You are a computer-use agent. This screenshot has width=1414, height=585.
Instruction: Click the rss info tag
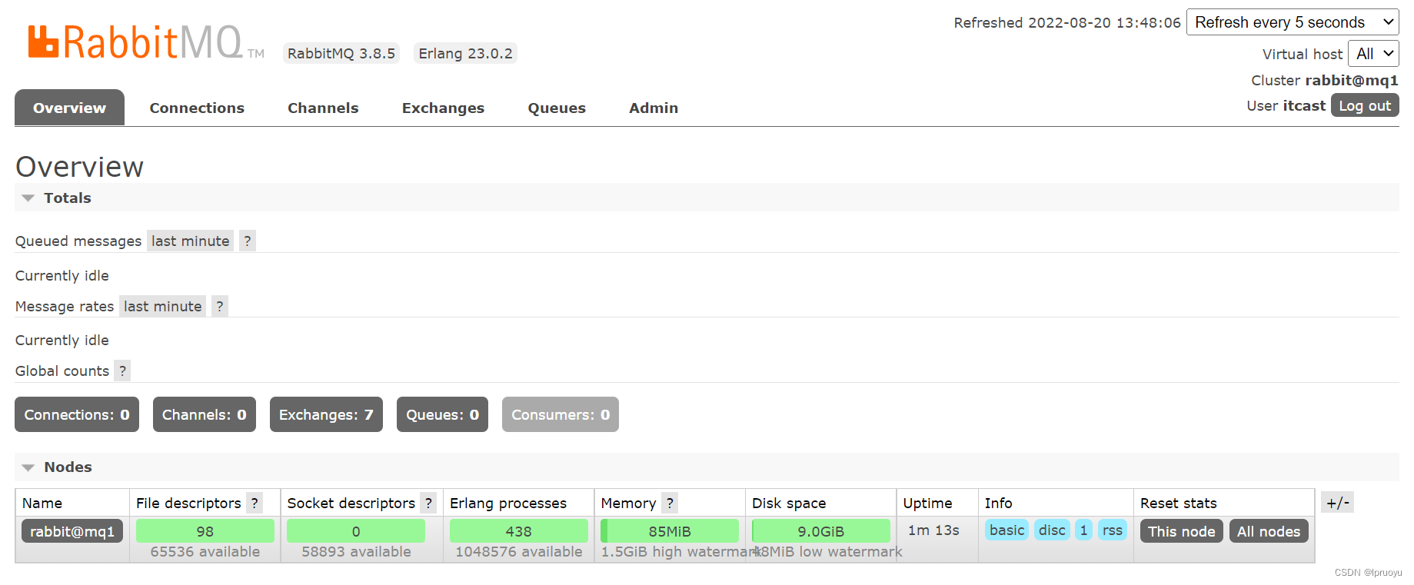tap(1112, 530)
